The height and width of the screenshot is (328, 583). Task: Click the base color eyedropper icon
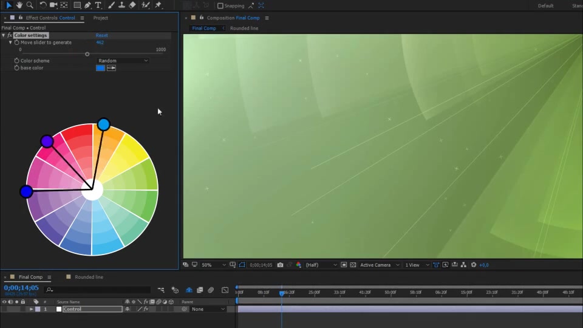click(x=111, y=67)
